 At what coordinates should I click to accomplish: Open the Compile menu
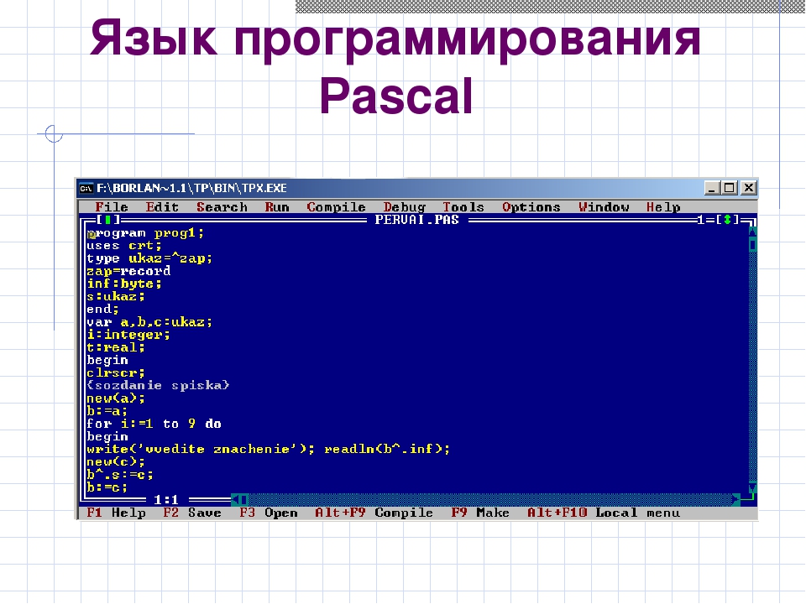point(336,207)
